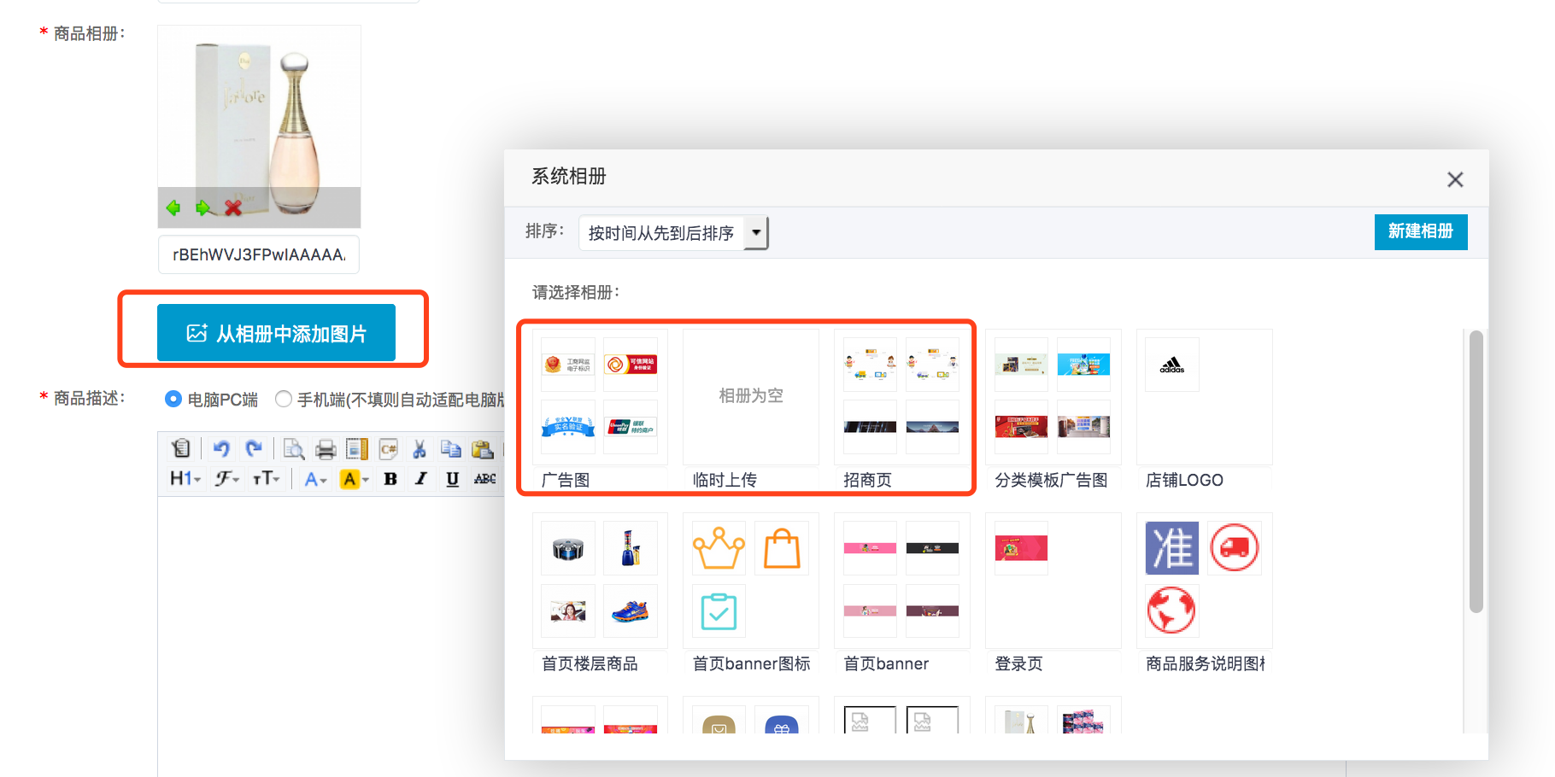The height and width of the screenshot is (777, 1555).
Task: Toggle HTML source view in editor toolbar
Action: click(x=180, y=448)
